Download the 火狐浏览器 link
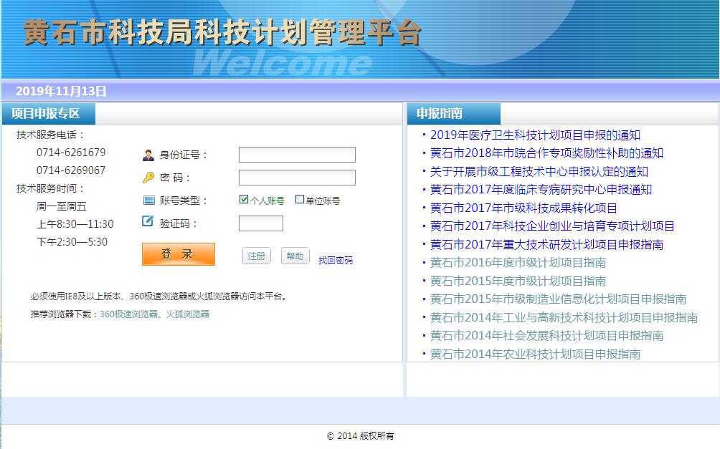The height and width of the screenshot is (449, 720). [x=187, y=314]
